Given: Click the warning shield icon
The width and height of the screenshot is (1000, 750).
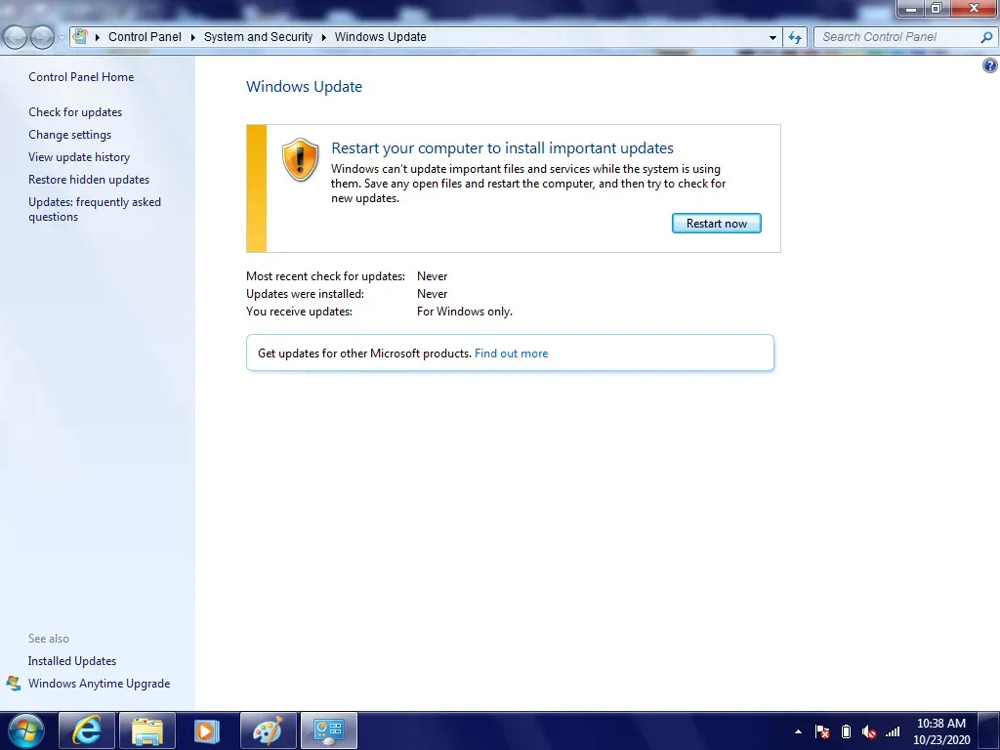Looking at the screenshot, I should 300,159.
